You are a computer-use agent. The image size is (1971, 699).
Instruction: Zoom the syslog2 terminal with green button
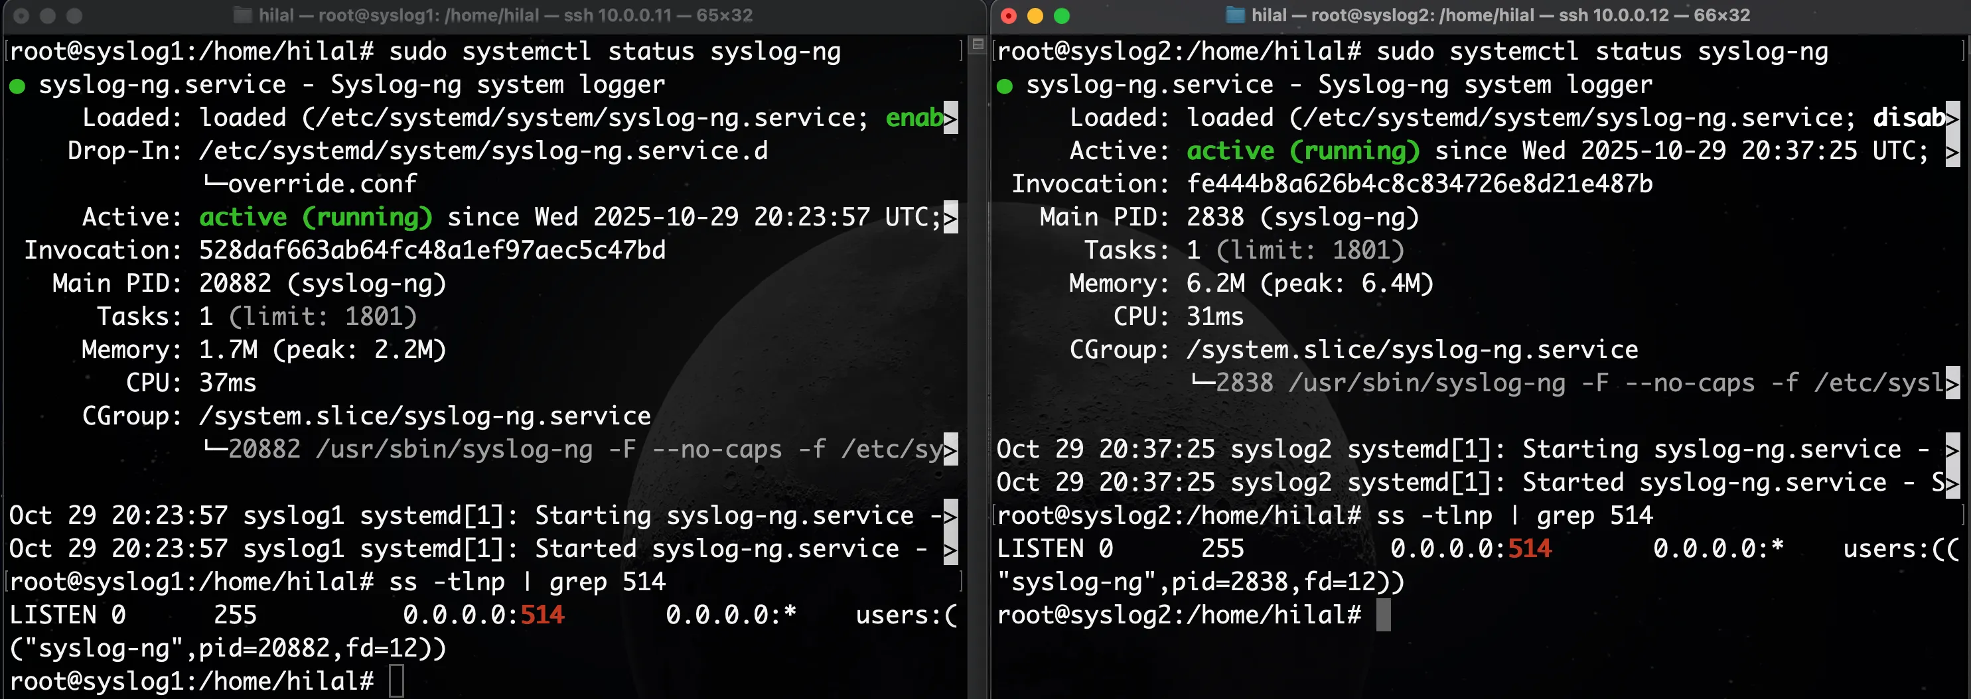tap(1061, 15)
